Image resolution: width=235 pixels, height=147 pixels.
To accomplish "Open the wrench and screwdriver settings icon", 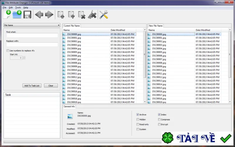I will 104,14.
